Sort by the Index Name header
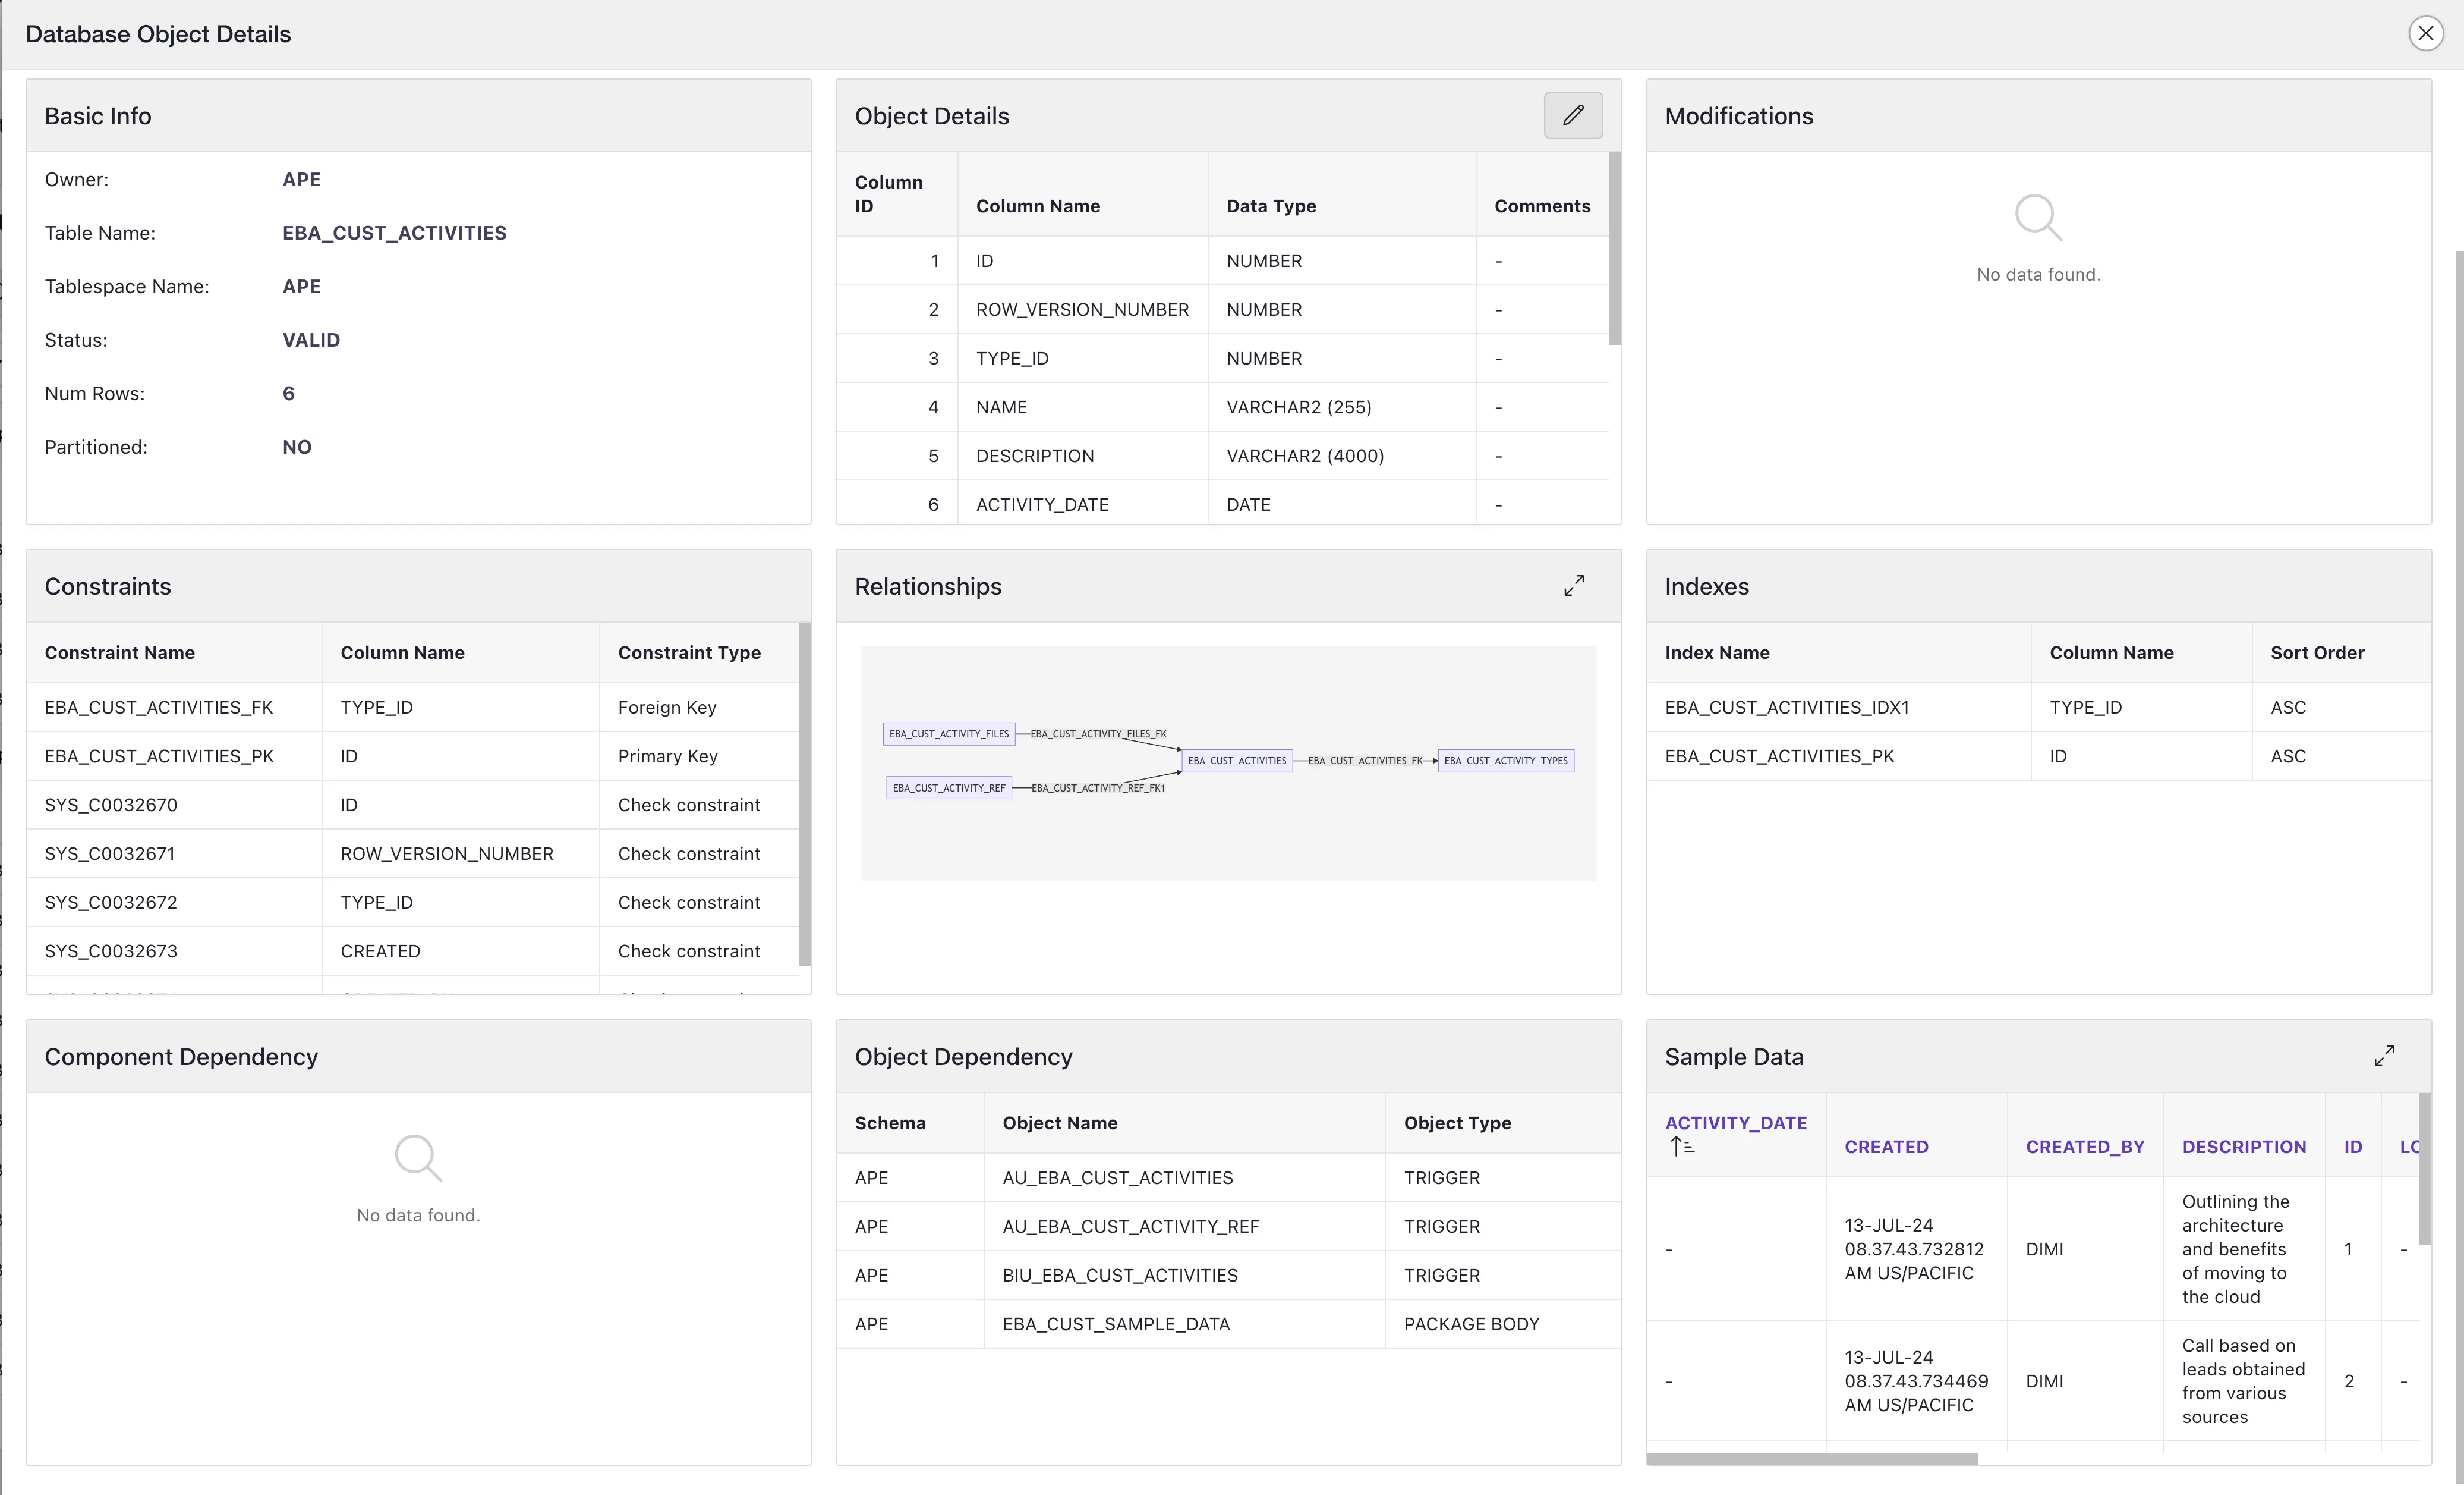Image resolution: width=2464 pixels, height=1495 pixels. (x=1717, y=652)
